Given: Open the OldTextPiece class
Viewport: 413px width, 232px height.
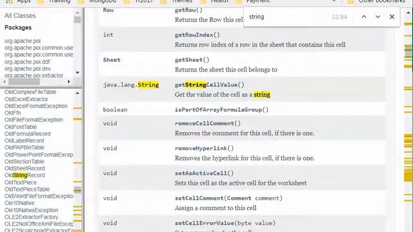Looking at the screenshot, I should point(20,182).
